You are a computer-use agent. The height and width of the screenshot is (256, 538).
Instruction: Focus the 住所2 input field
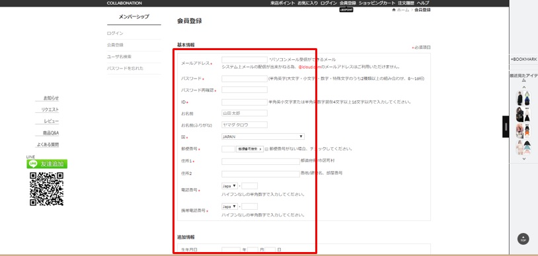point(260,174)
